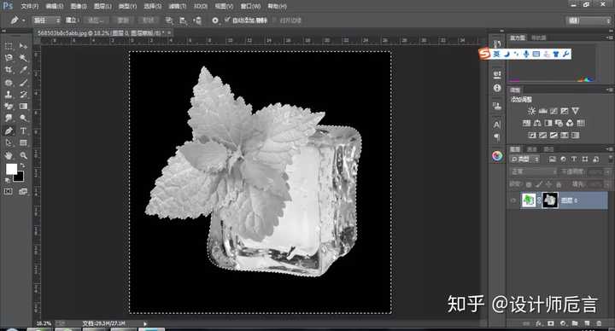Toggle Quick Mask mode

(9, 192)
